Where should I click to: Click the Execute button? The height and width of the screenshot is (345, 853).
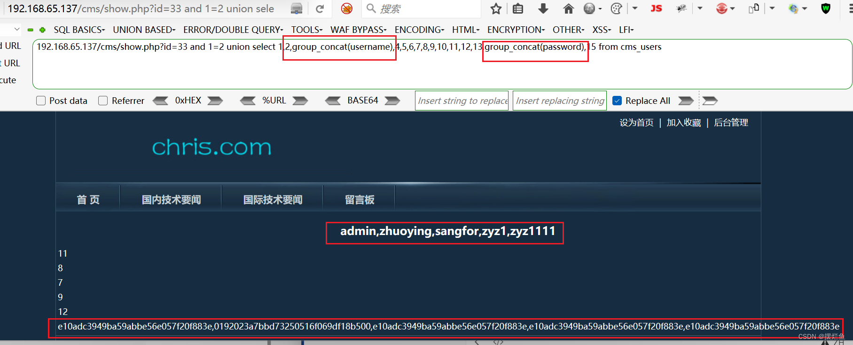click(x=8, y=80)
